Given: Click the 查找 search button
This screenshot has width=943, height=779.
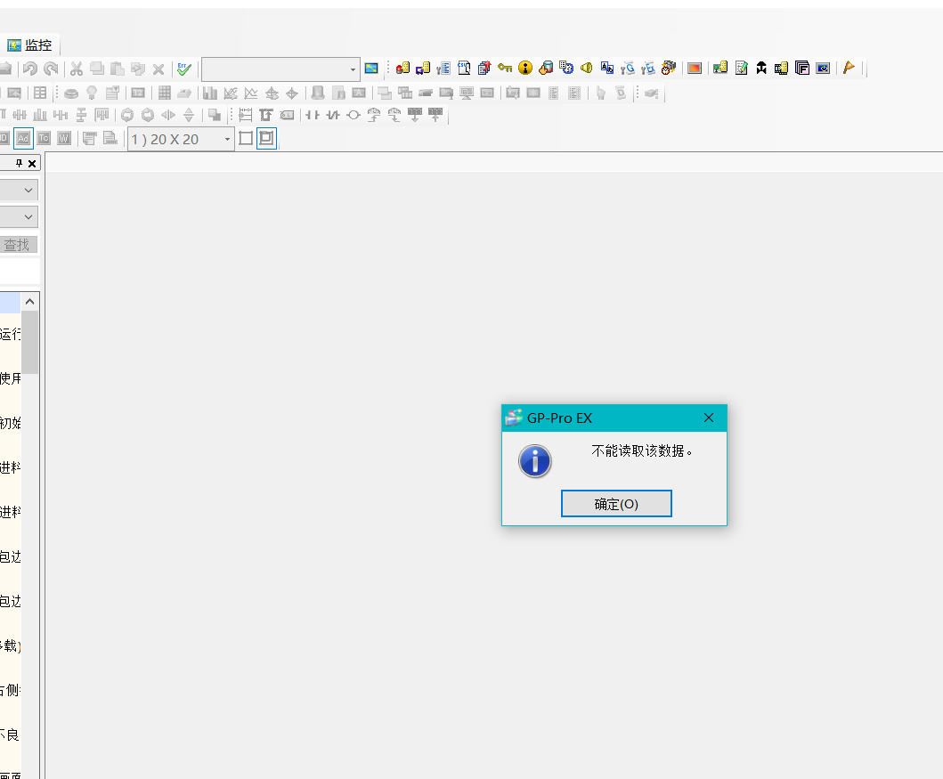Looking at the screenshot, I should pyautogui.click(x=16, y=245).
